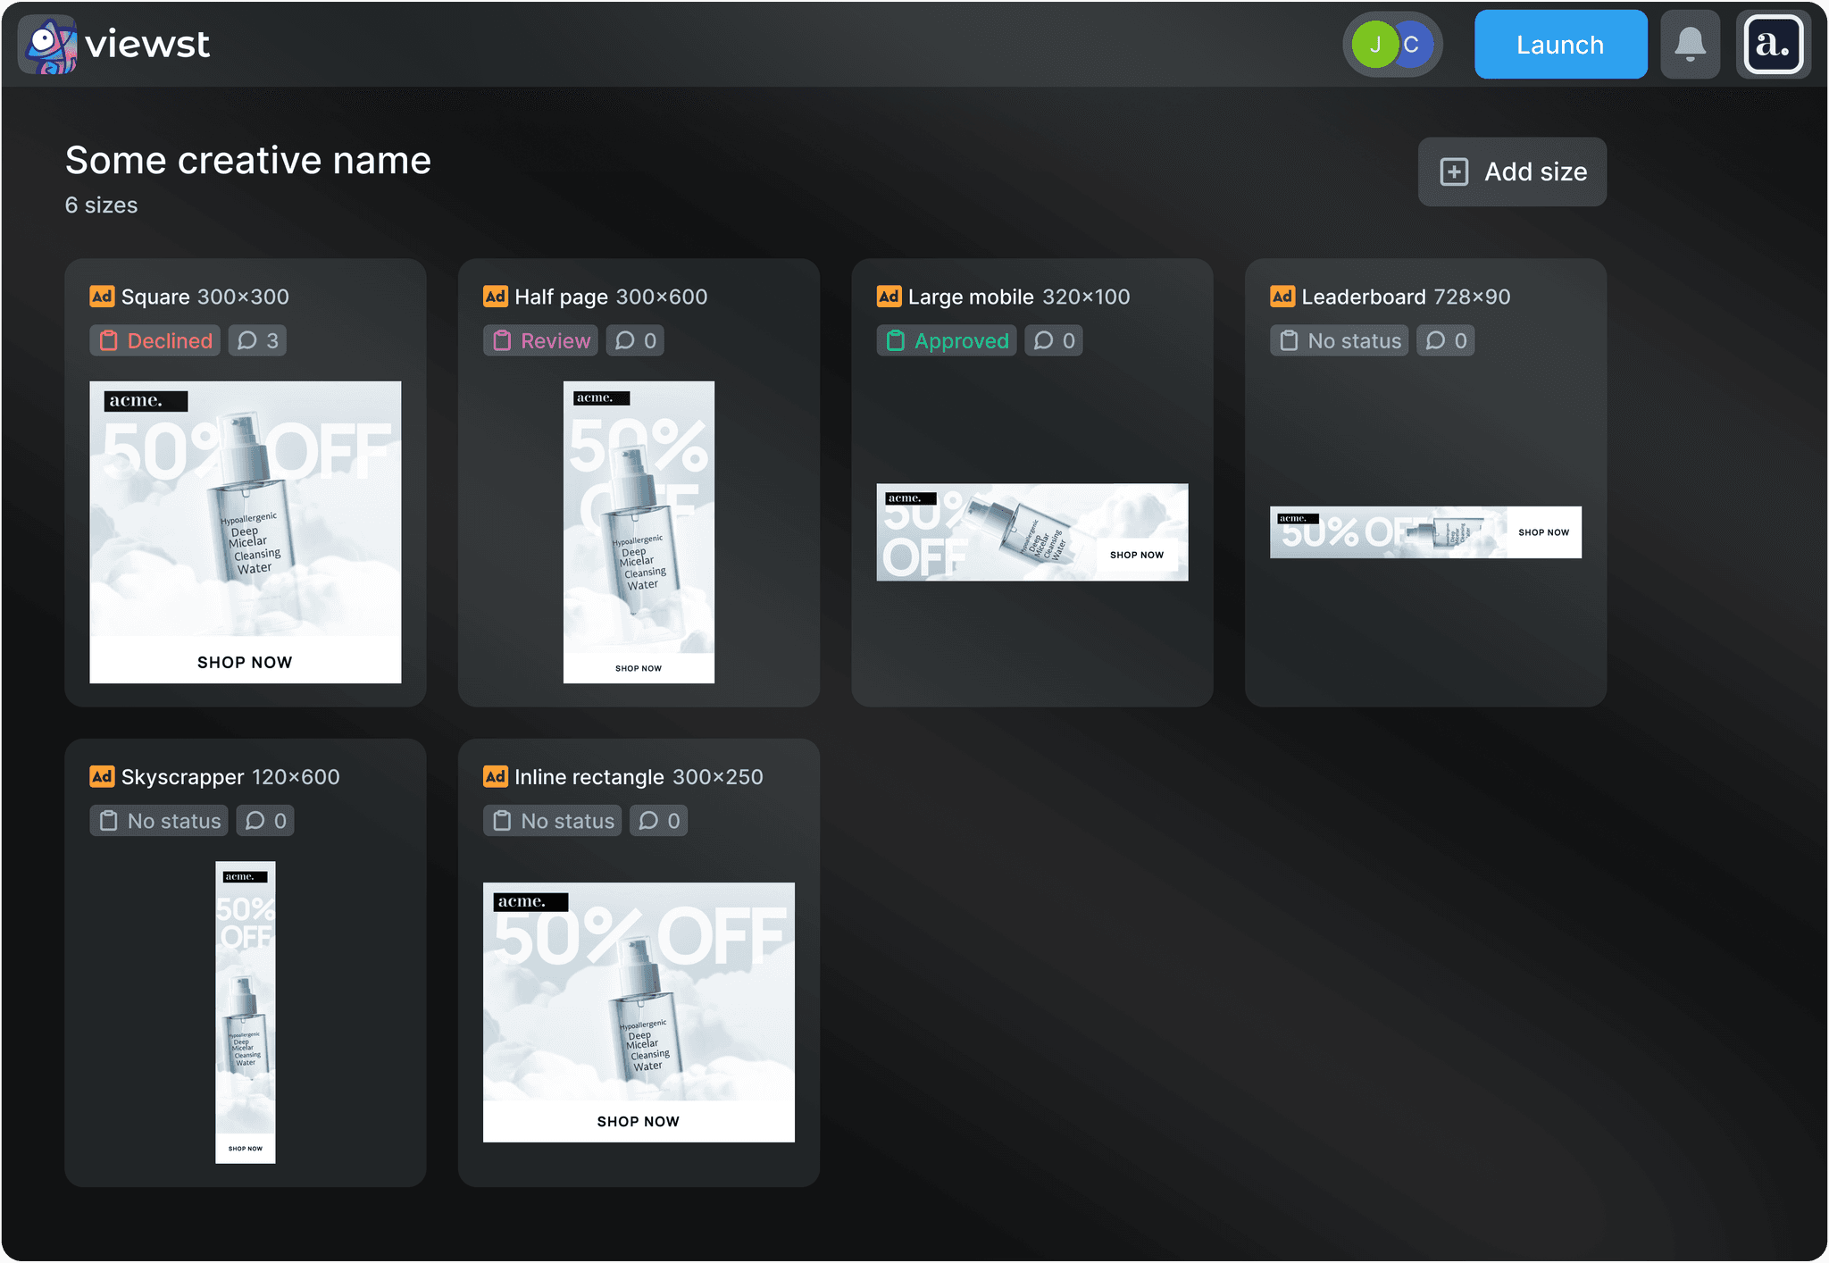Change the Review status on Half page
Screen dimensions: 1829x1263
tap(541, 341)
